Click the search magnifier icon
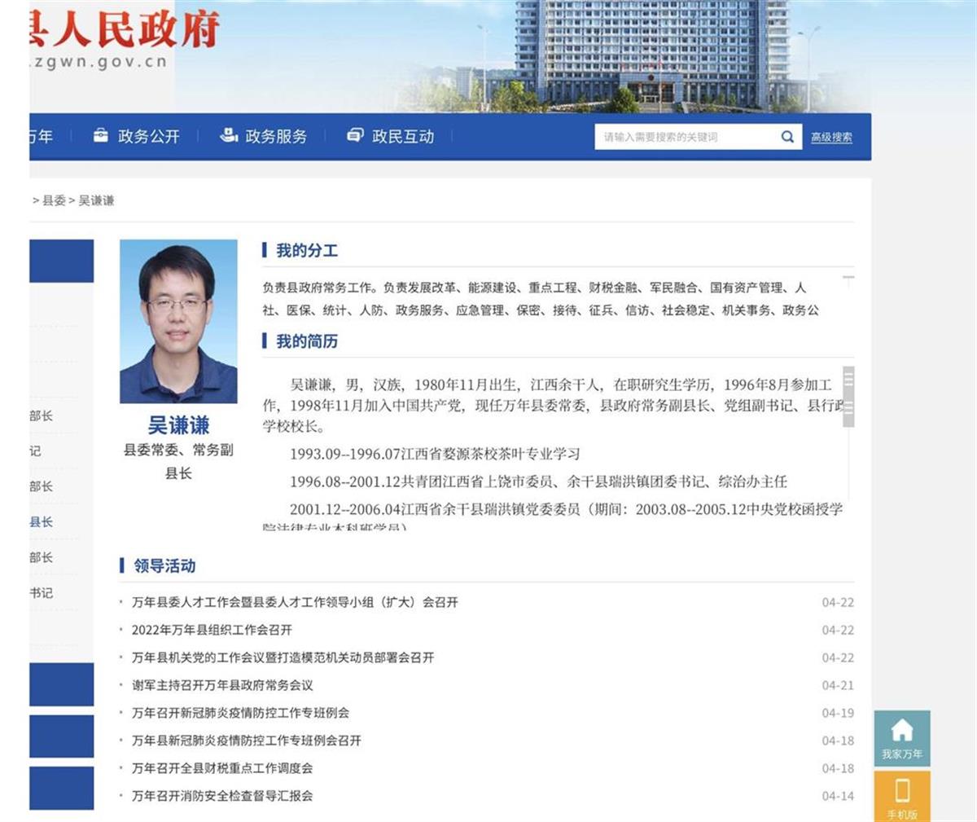This screenshot has width=977, height=822. point(787,137)
